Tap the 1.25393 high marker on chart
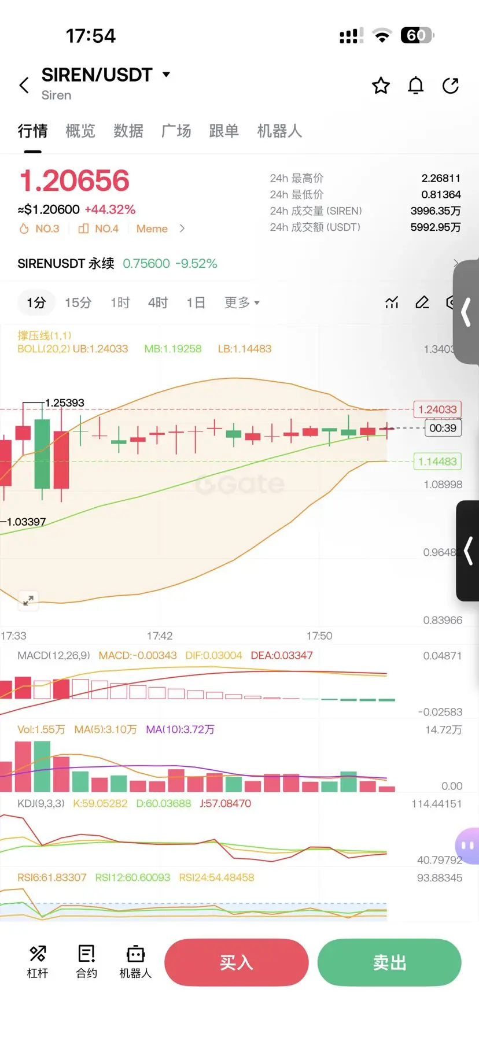 (65, 403)
